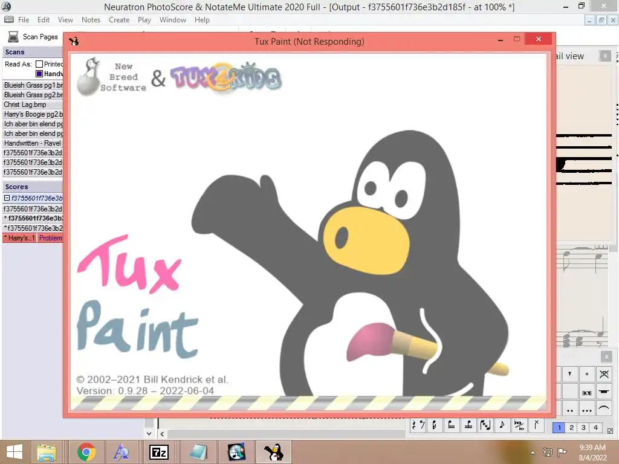Screen dimensions: 619x464
Task: Select Harry's Boogie pg2 scan
Action: click(x=33, y=114)
